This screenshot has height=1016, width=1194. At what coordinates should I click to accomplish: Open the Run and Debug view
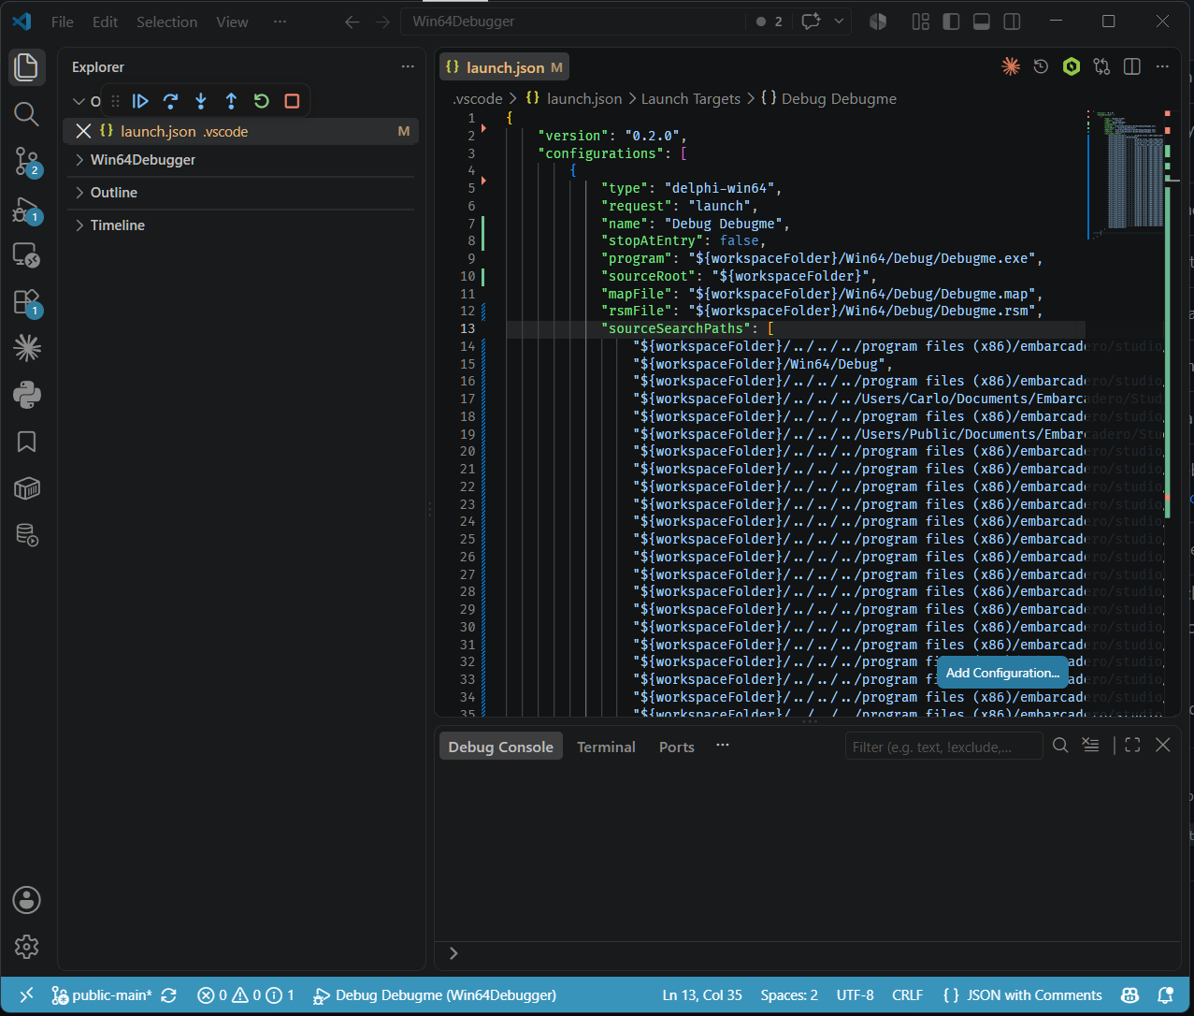pos(27,209)
